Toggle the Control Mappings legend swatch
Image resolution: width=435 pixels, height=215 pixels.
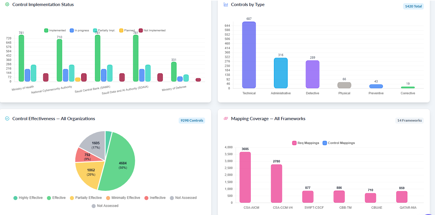(325, 143)
